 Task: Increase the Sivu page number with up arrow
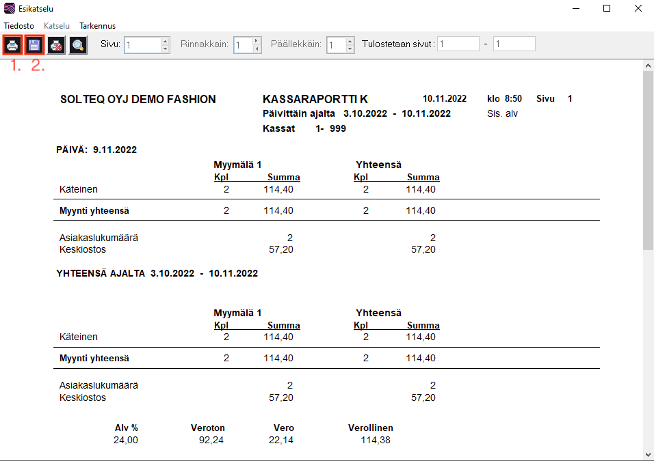(165, 41)
